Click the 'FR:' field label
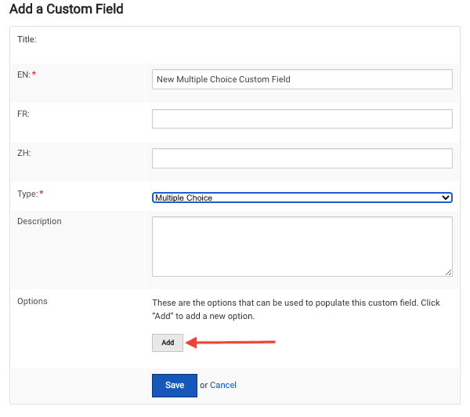This screenshot has width=470, height=417. click(23, 114)
